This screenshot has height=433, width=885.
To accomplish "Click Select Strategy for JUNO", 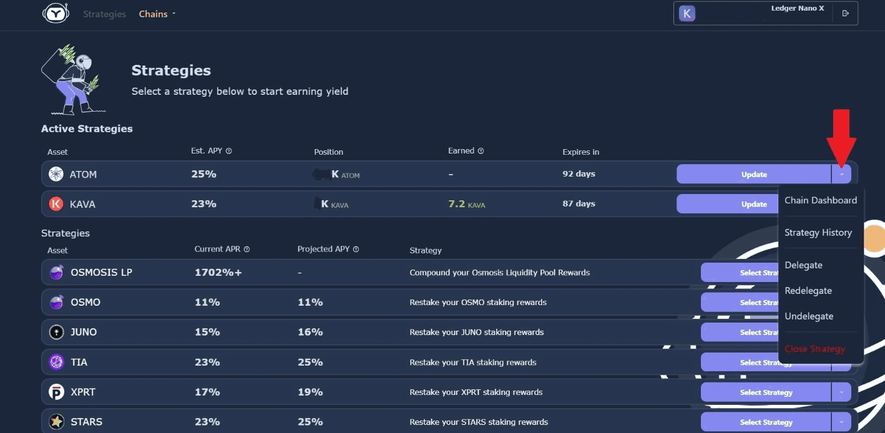I will click(740, 332).
